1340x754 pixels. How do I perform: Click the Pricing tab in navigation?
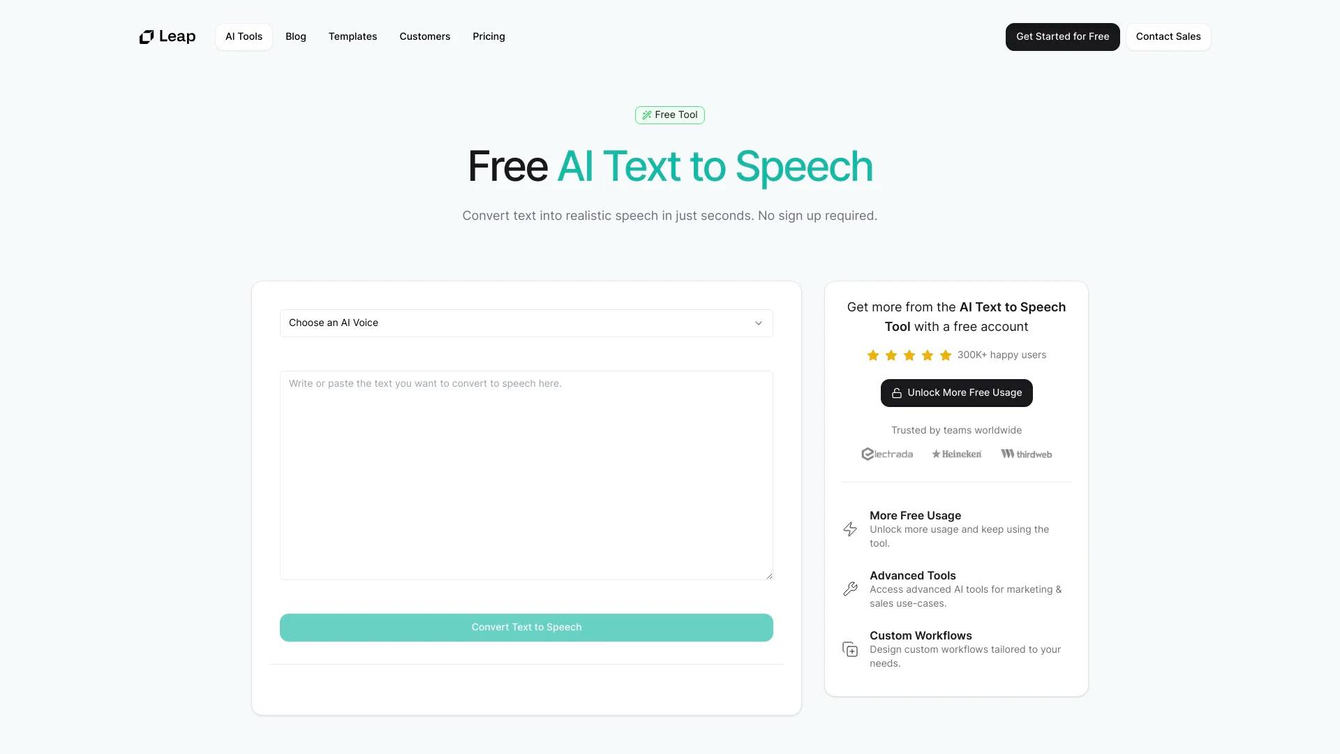click(x=488, y=37)
